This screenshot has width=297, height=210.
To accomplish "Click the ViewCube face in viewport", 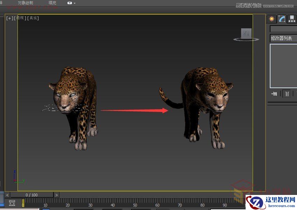I will 246,34.
